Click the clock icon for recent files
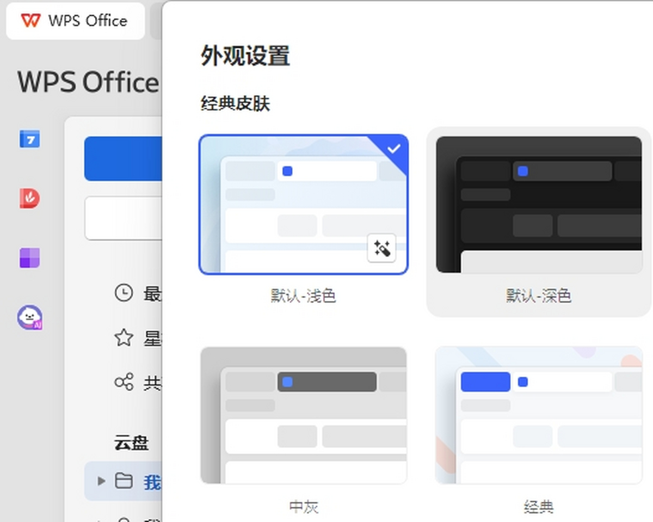The height and width of the screenshot is (522, 653). click(x=125, y=293)
